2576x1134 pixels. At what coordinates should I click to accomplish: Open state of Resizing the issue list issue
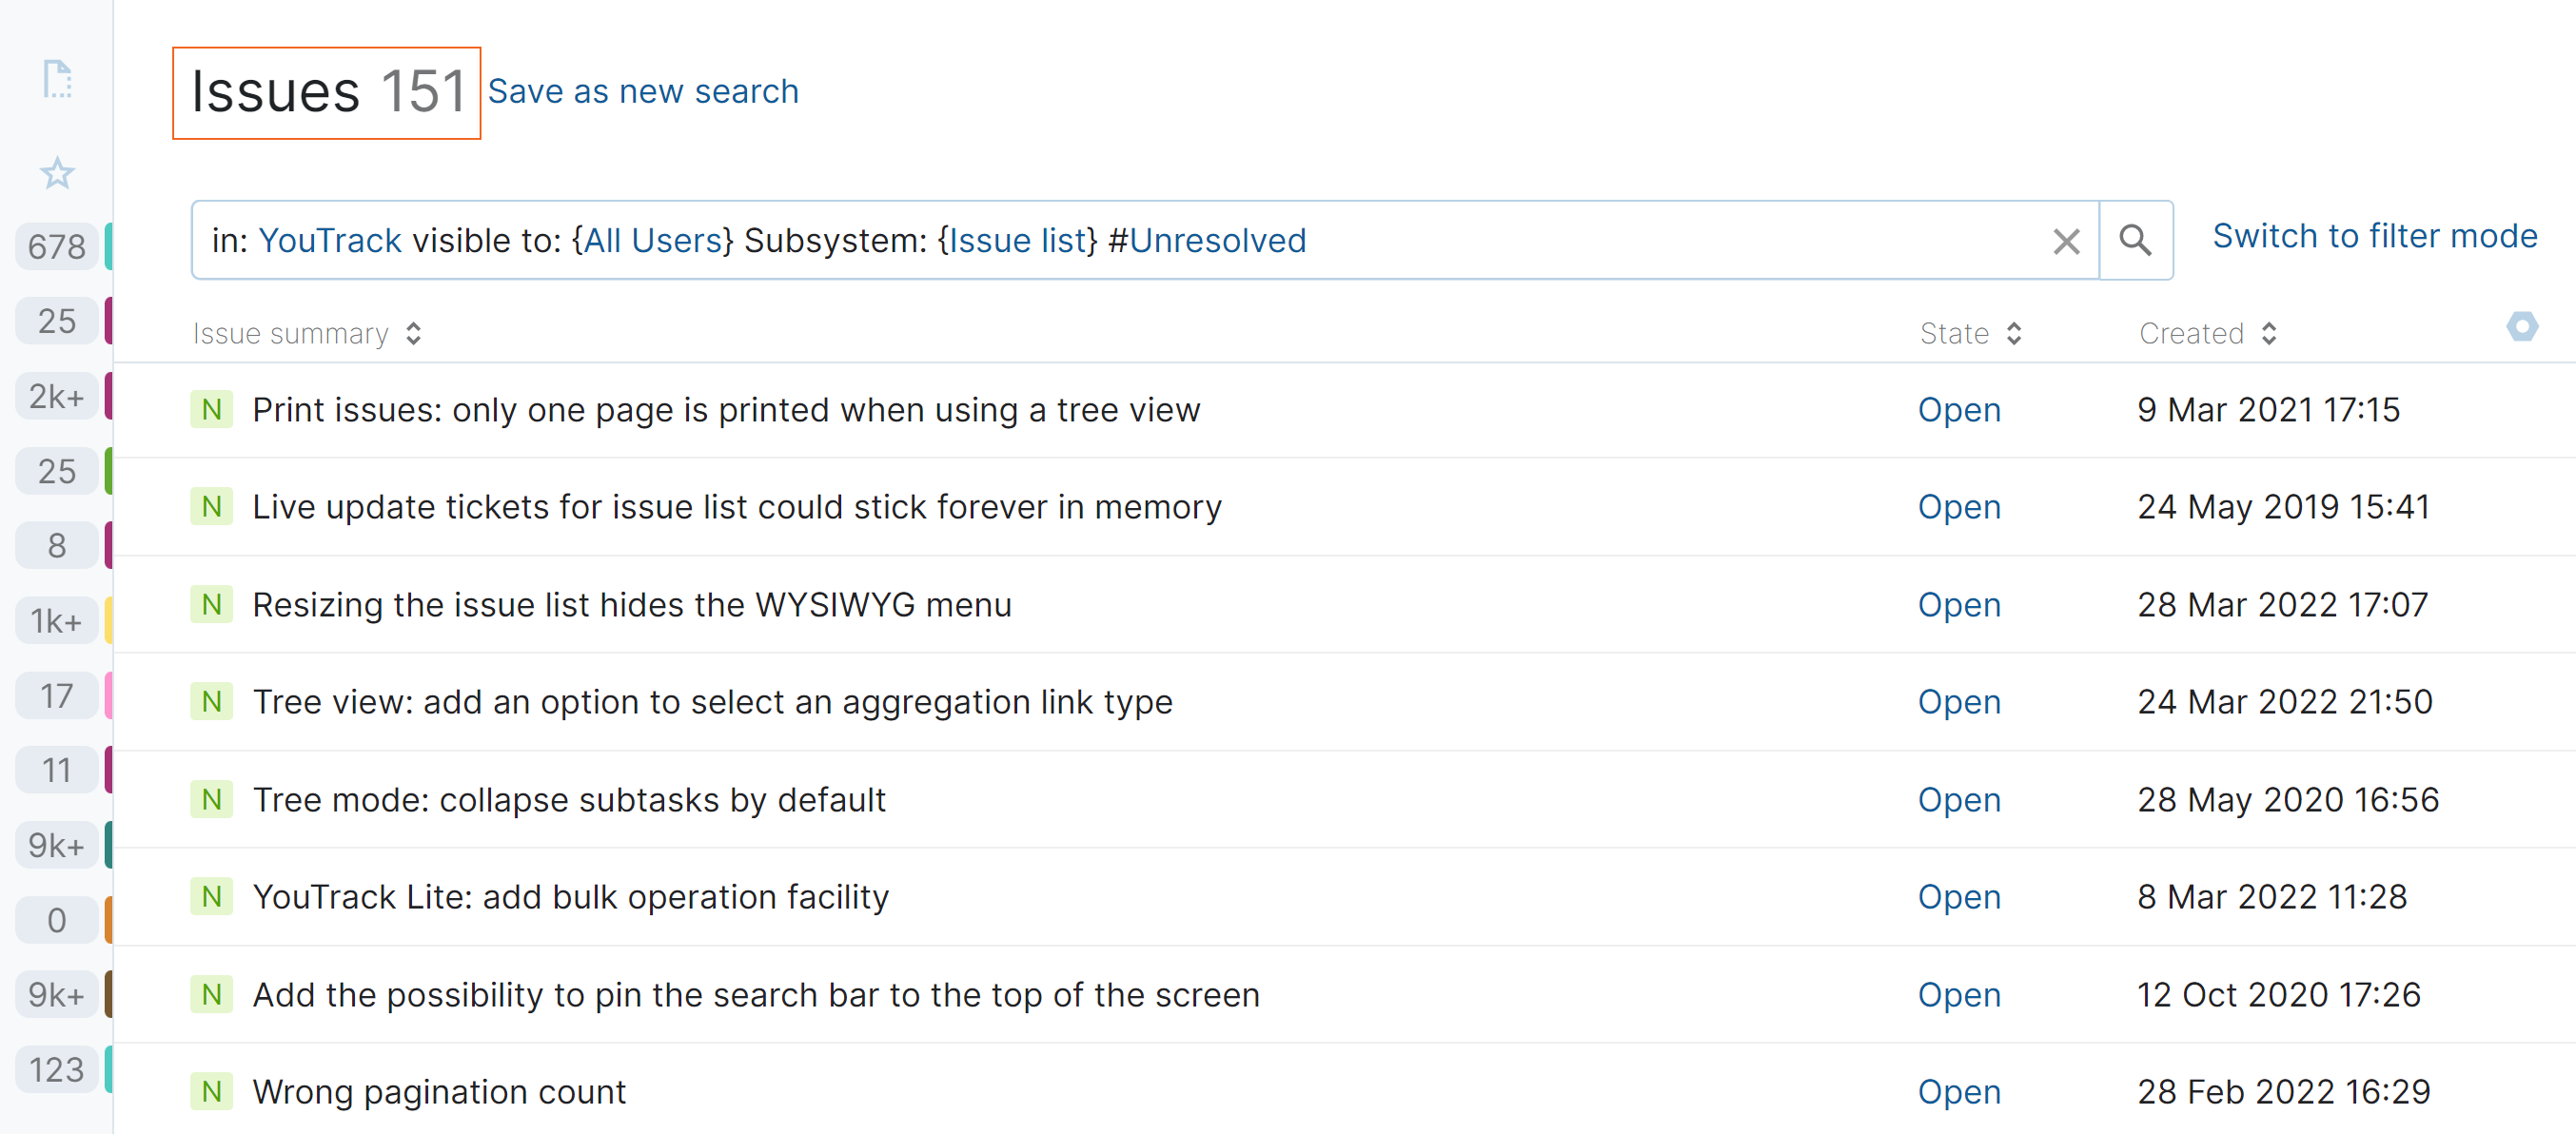point(1958,604)
